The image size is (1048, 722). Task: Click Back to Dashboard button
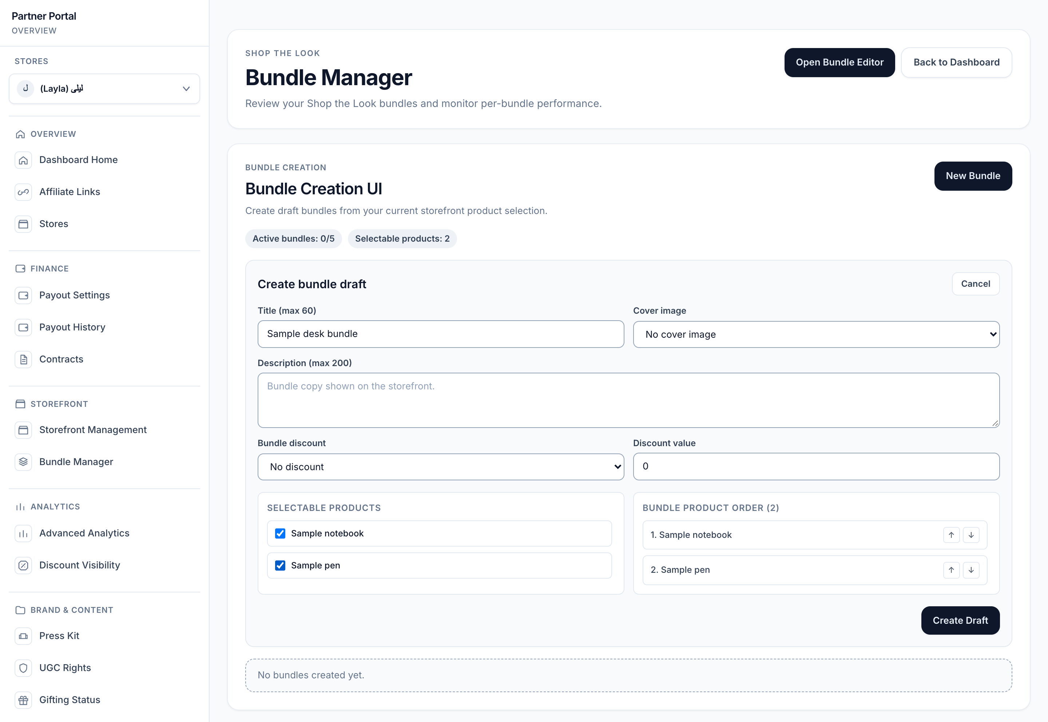(x=956, y=63)
